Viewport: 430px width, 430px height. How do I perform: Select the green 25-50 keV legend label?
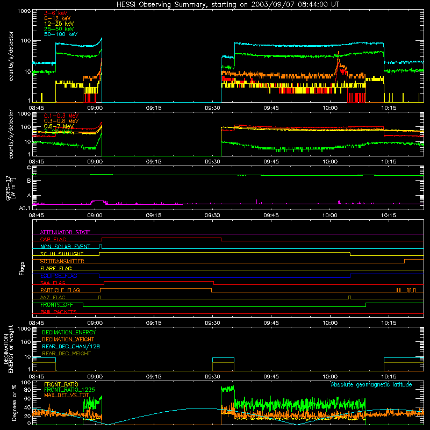(x=59, y=29)
